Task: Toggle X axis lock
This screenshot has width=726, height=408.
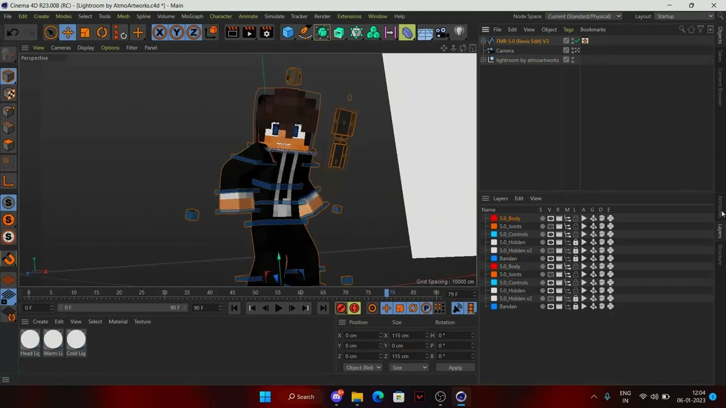Action: coord(159,33)
